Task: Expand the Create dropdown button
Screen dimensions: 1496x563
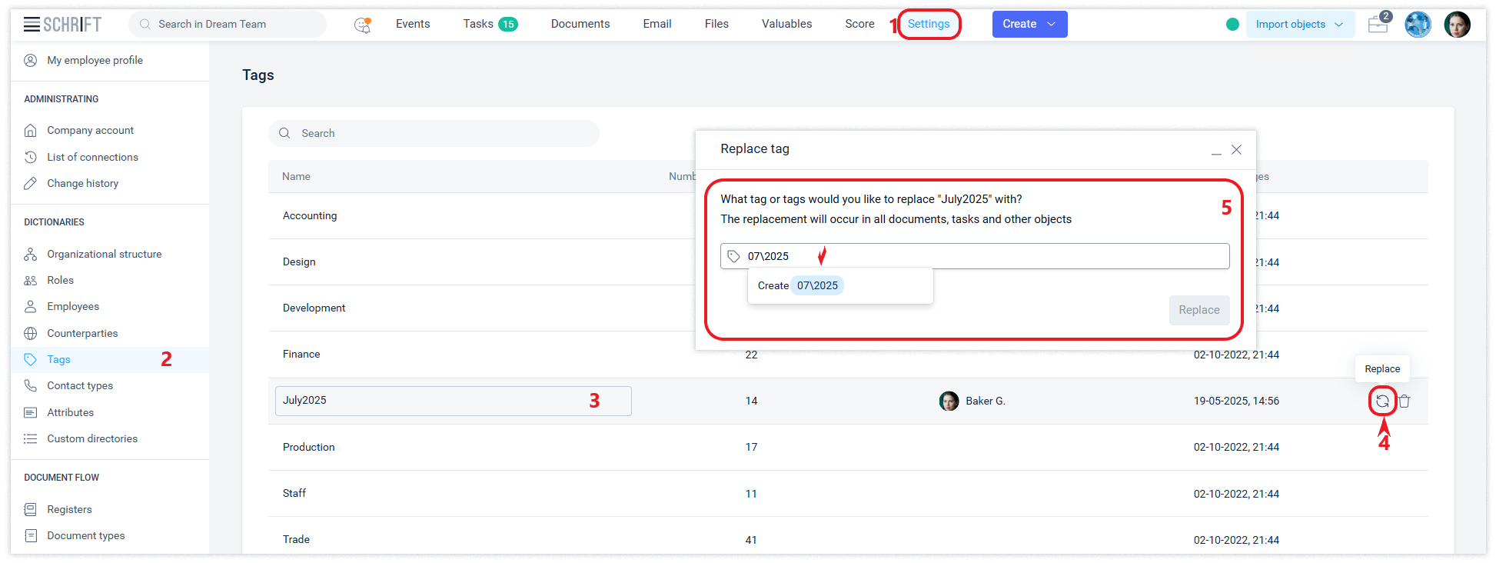Action: [1029, 25]
